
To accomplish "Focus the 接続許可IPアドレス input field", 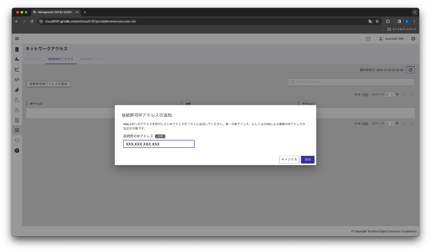I will [x=159, y=144].
